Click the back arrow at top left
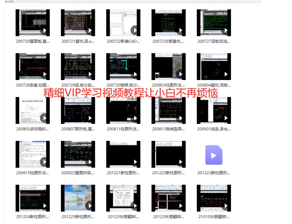The height and width of the screenshot is (224, 292). 7,2
